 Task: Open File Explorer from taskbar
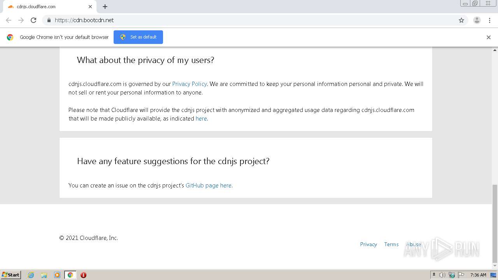[44, 275]
